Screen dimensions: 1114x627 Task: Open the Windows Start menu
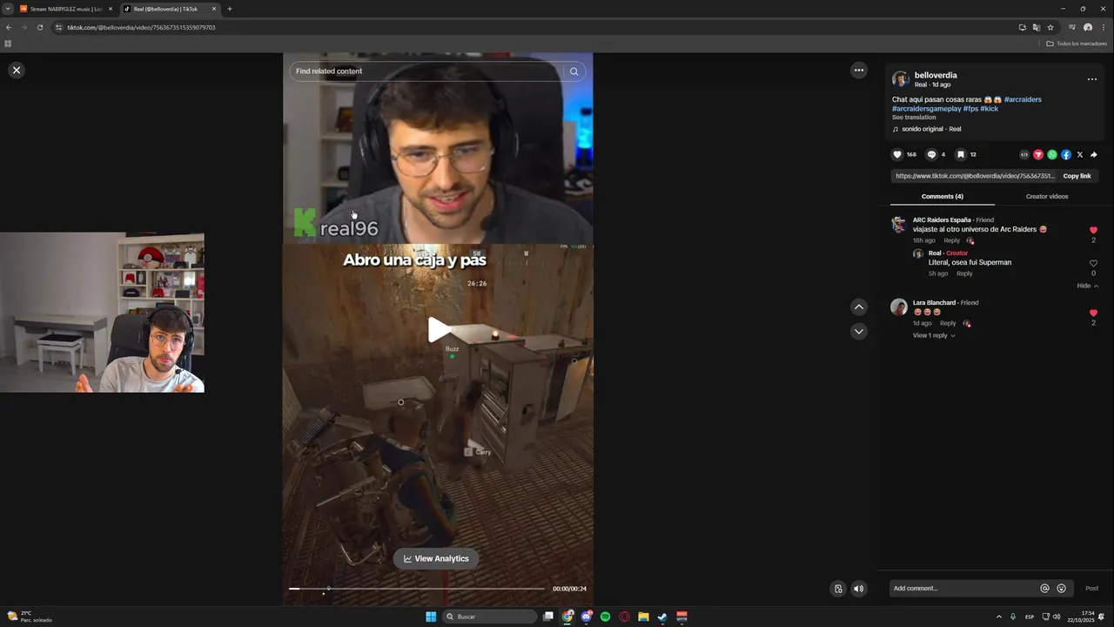tap(431, 617)
